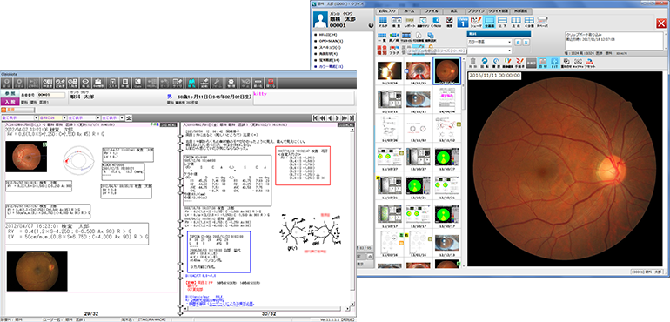Toggle the highlighted fit-to-window button
Image resolution: width=670 pixels, height=322 pixels.
(554, 64)
